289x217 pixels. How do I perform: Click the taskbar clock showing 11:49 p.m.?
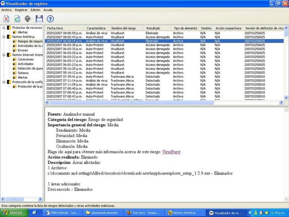click(277, 213)
